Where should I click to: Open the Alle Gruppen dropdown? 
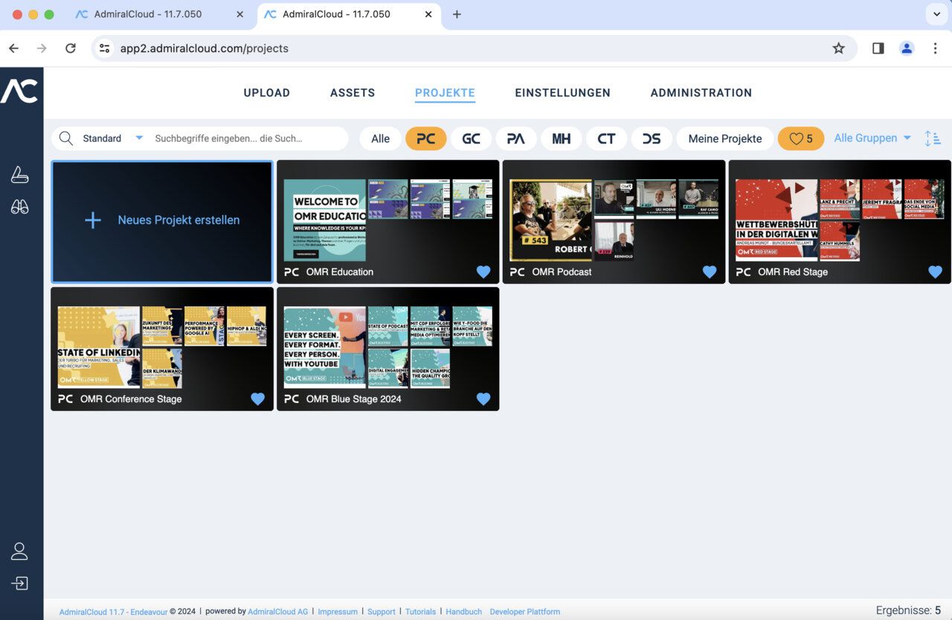pyautogui.click(x=870, y=138)
